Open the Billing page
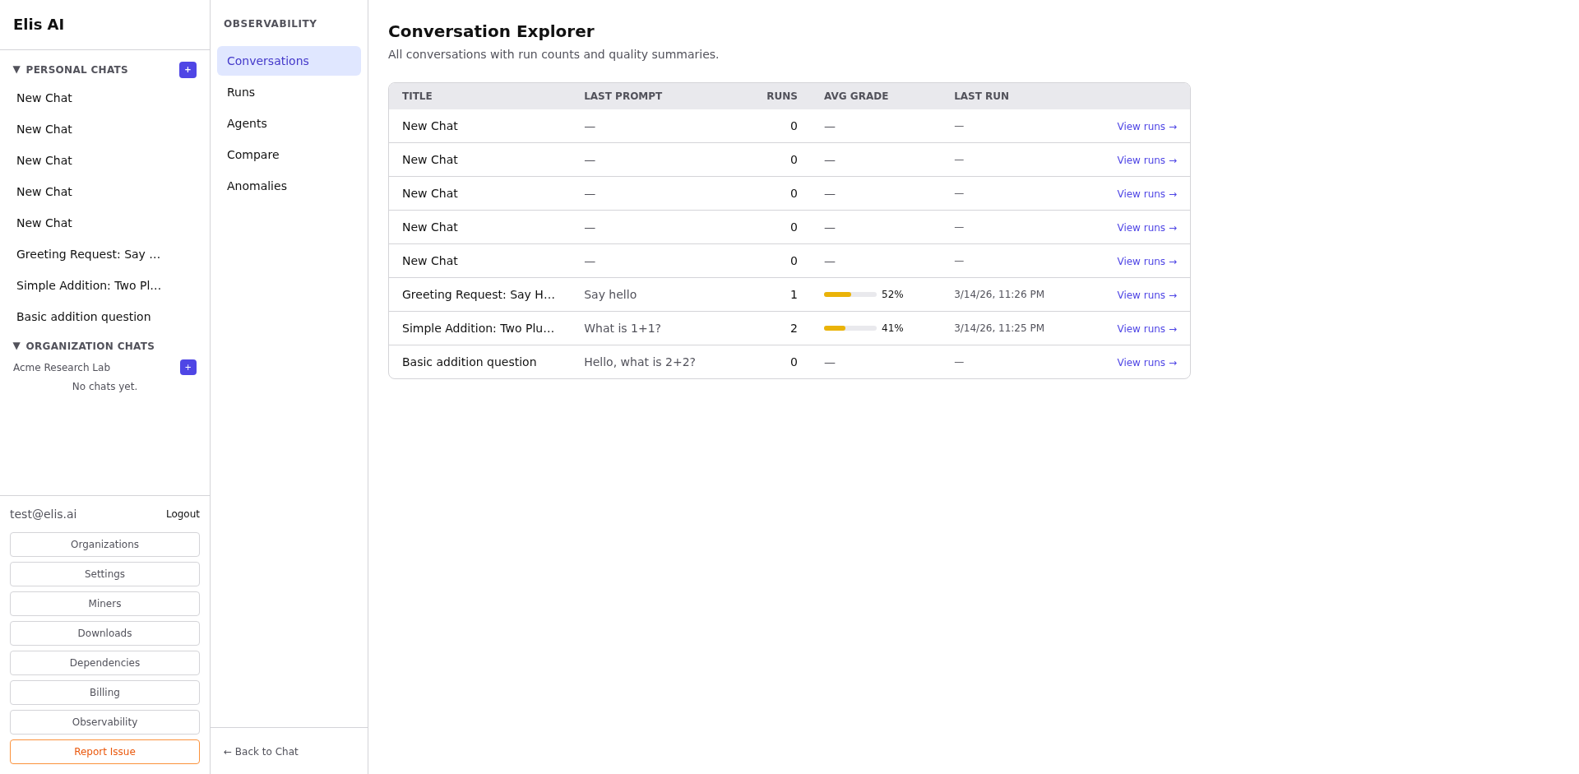 [104, 692]
